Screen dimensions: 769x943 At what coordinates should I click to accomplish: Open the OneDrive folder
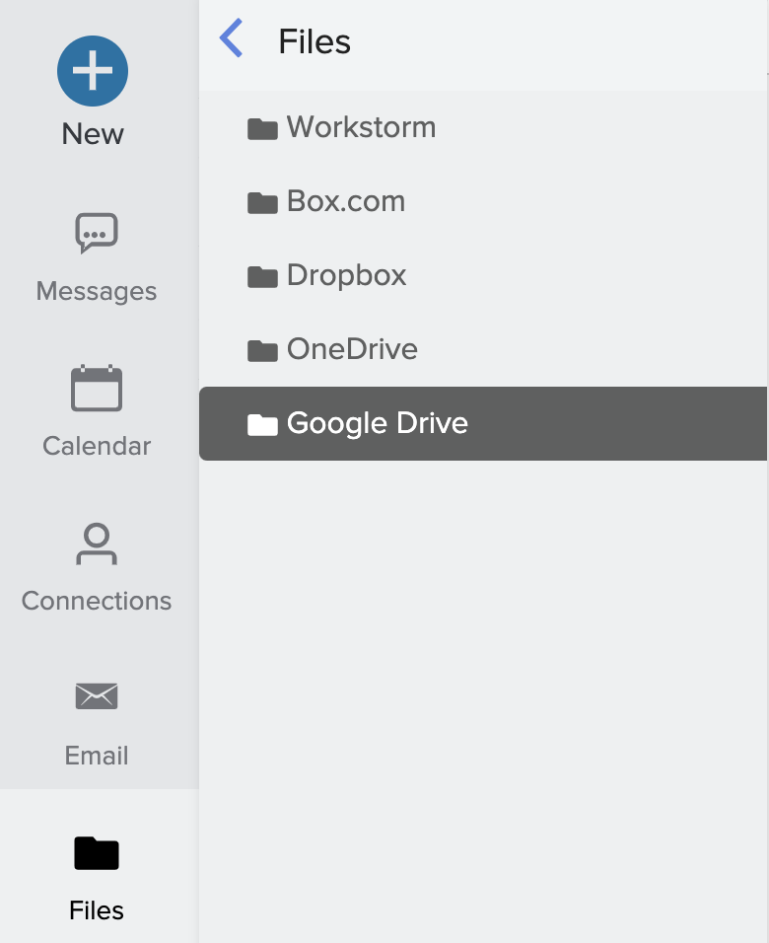[483, 349]
